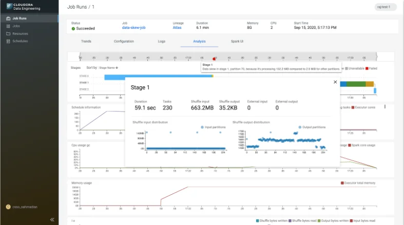This screenshot has width=404, height=225.
Task: Click the Cpu usage gc chart title
Action: point(81,145)
